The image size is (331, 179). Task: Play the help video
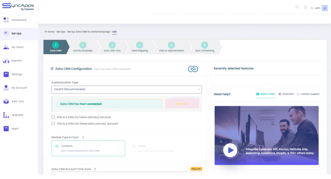[230, 150]
